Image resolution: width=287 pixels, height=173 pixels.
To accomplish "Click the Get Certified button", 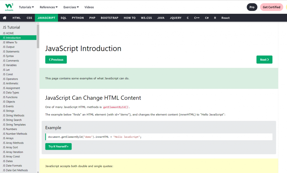I will [x=271, y=7].
